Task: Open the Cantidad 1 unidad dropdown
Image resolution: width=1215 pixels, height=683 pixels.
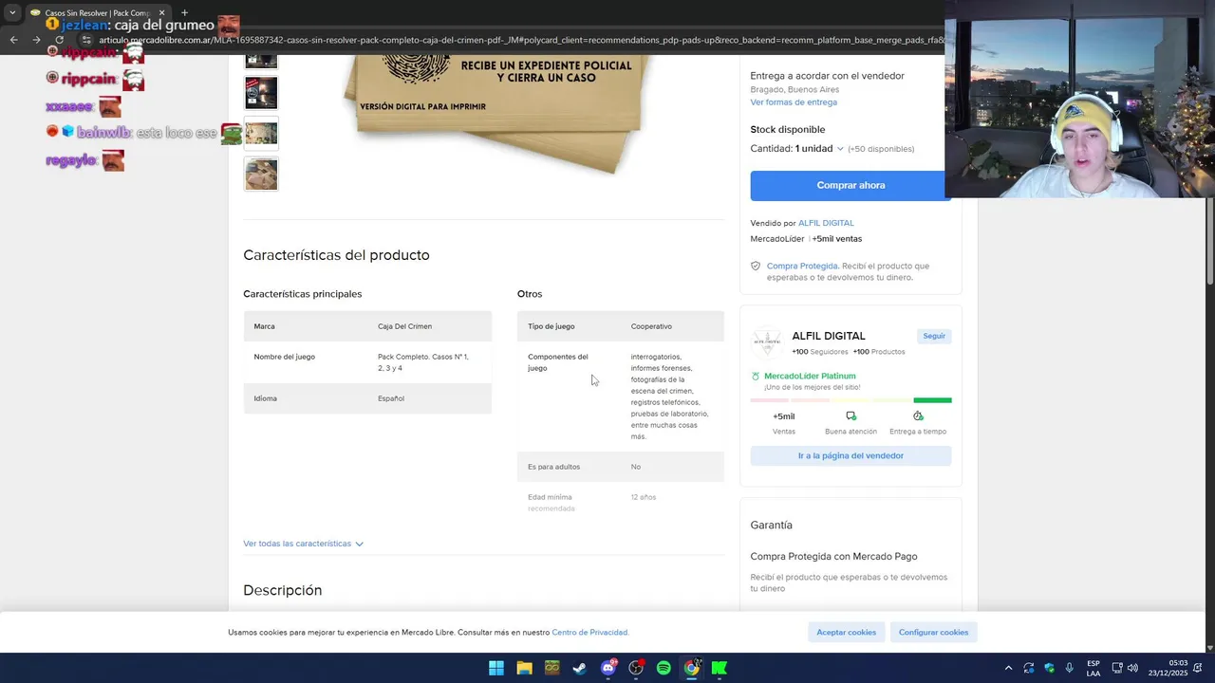Action: [819, 149]
